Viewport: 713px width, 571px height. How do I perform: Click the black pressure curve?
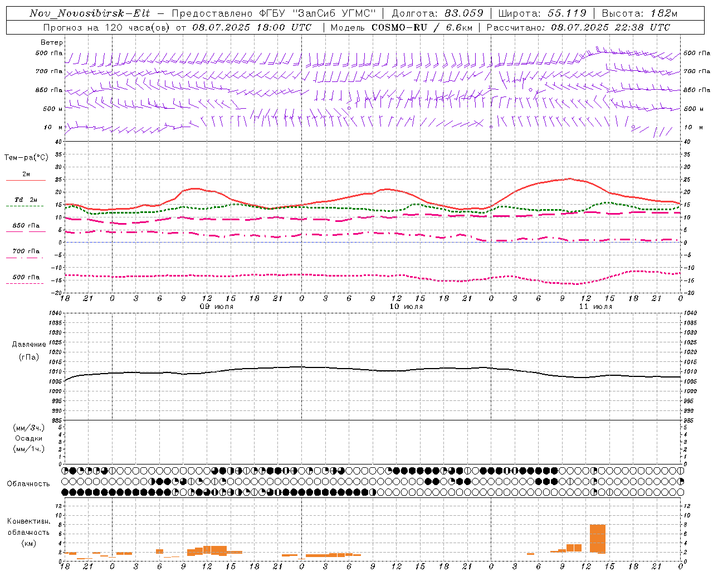(x=373, y=369)
